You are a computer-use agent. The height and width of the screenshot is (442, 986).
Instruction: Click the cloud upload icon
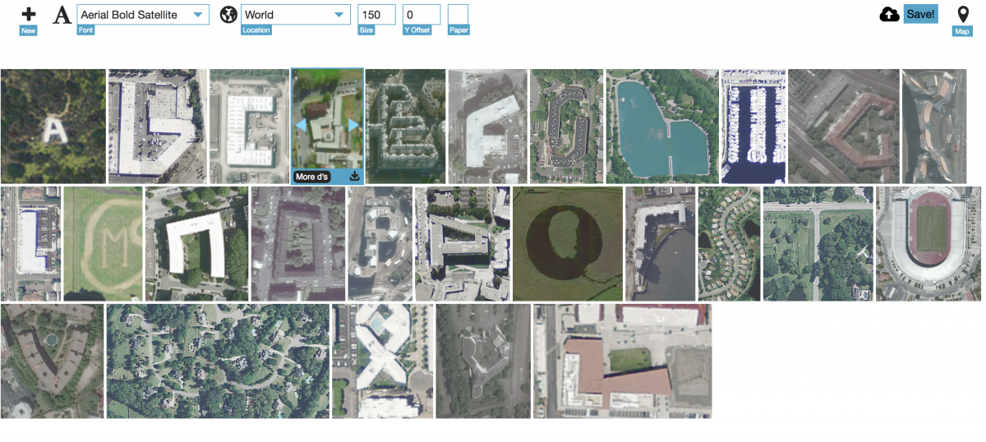click(x=889, y=15)
